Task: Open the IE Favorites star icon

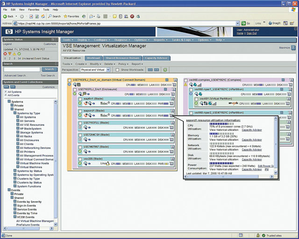Action: [x=65, y=16]
